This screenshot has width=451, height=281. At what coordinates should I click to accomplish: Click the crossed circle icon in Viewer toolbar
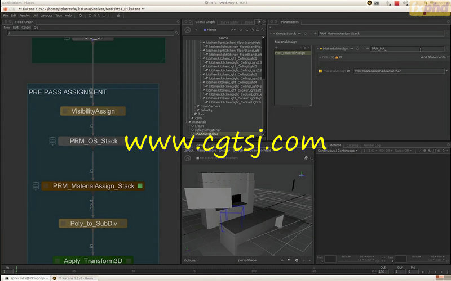188,158
